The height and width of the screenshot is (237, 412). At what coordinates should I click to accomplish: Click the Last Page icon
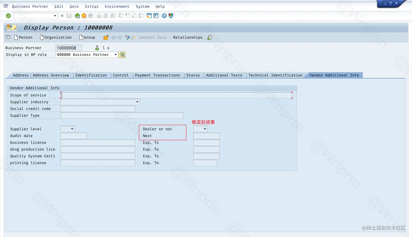[x=141, y=16]
